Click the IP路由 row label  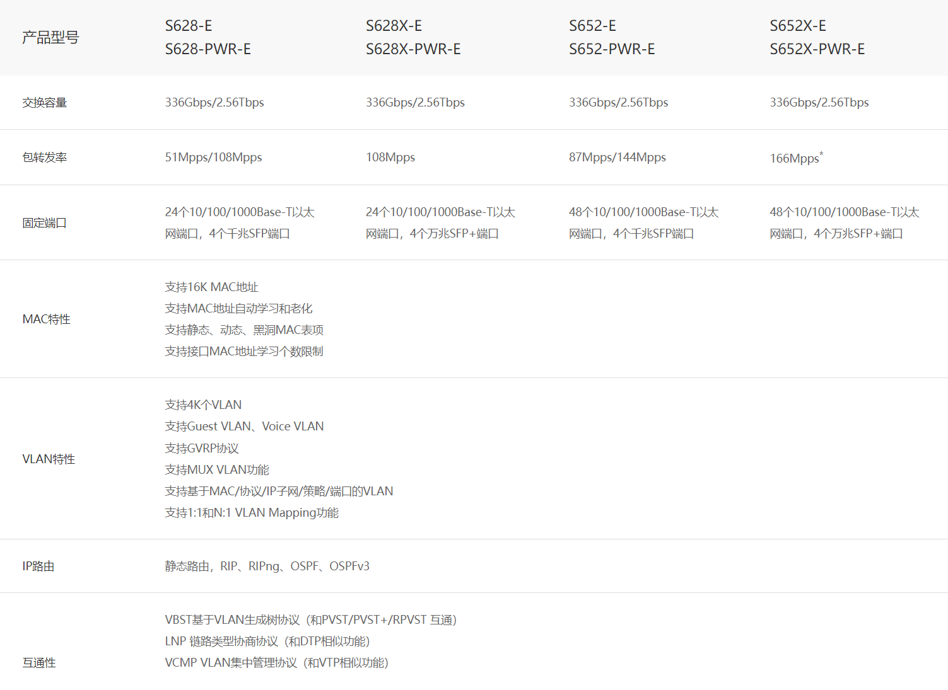coord(38,566)
